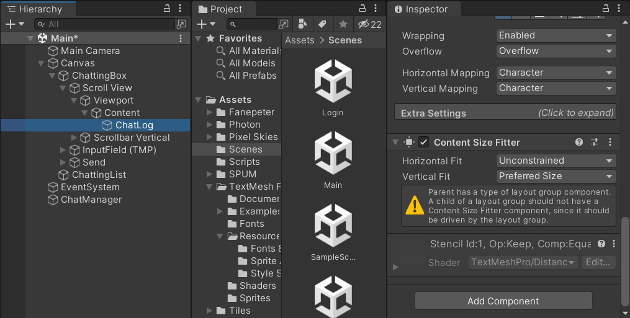Expand InputField (TMP) node
This screenshot has width=630, height=318.
pyautogui.click(x=63, y=150)
